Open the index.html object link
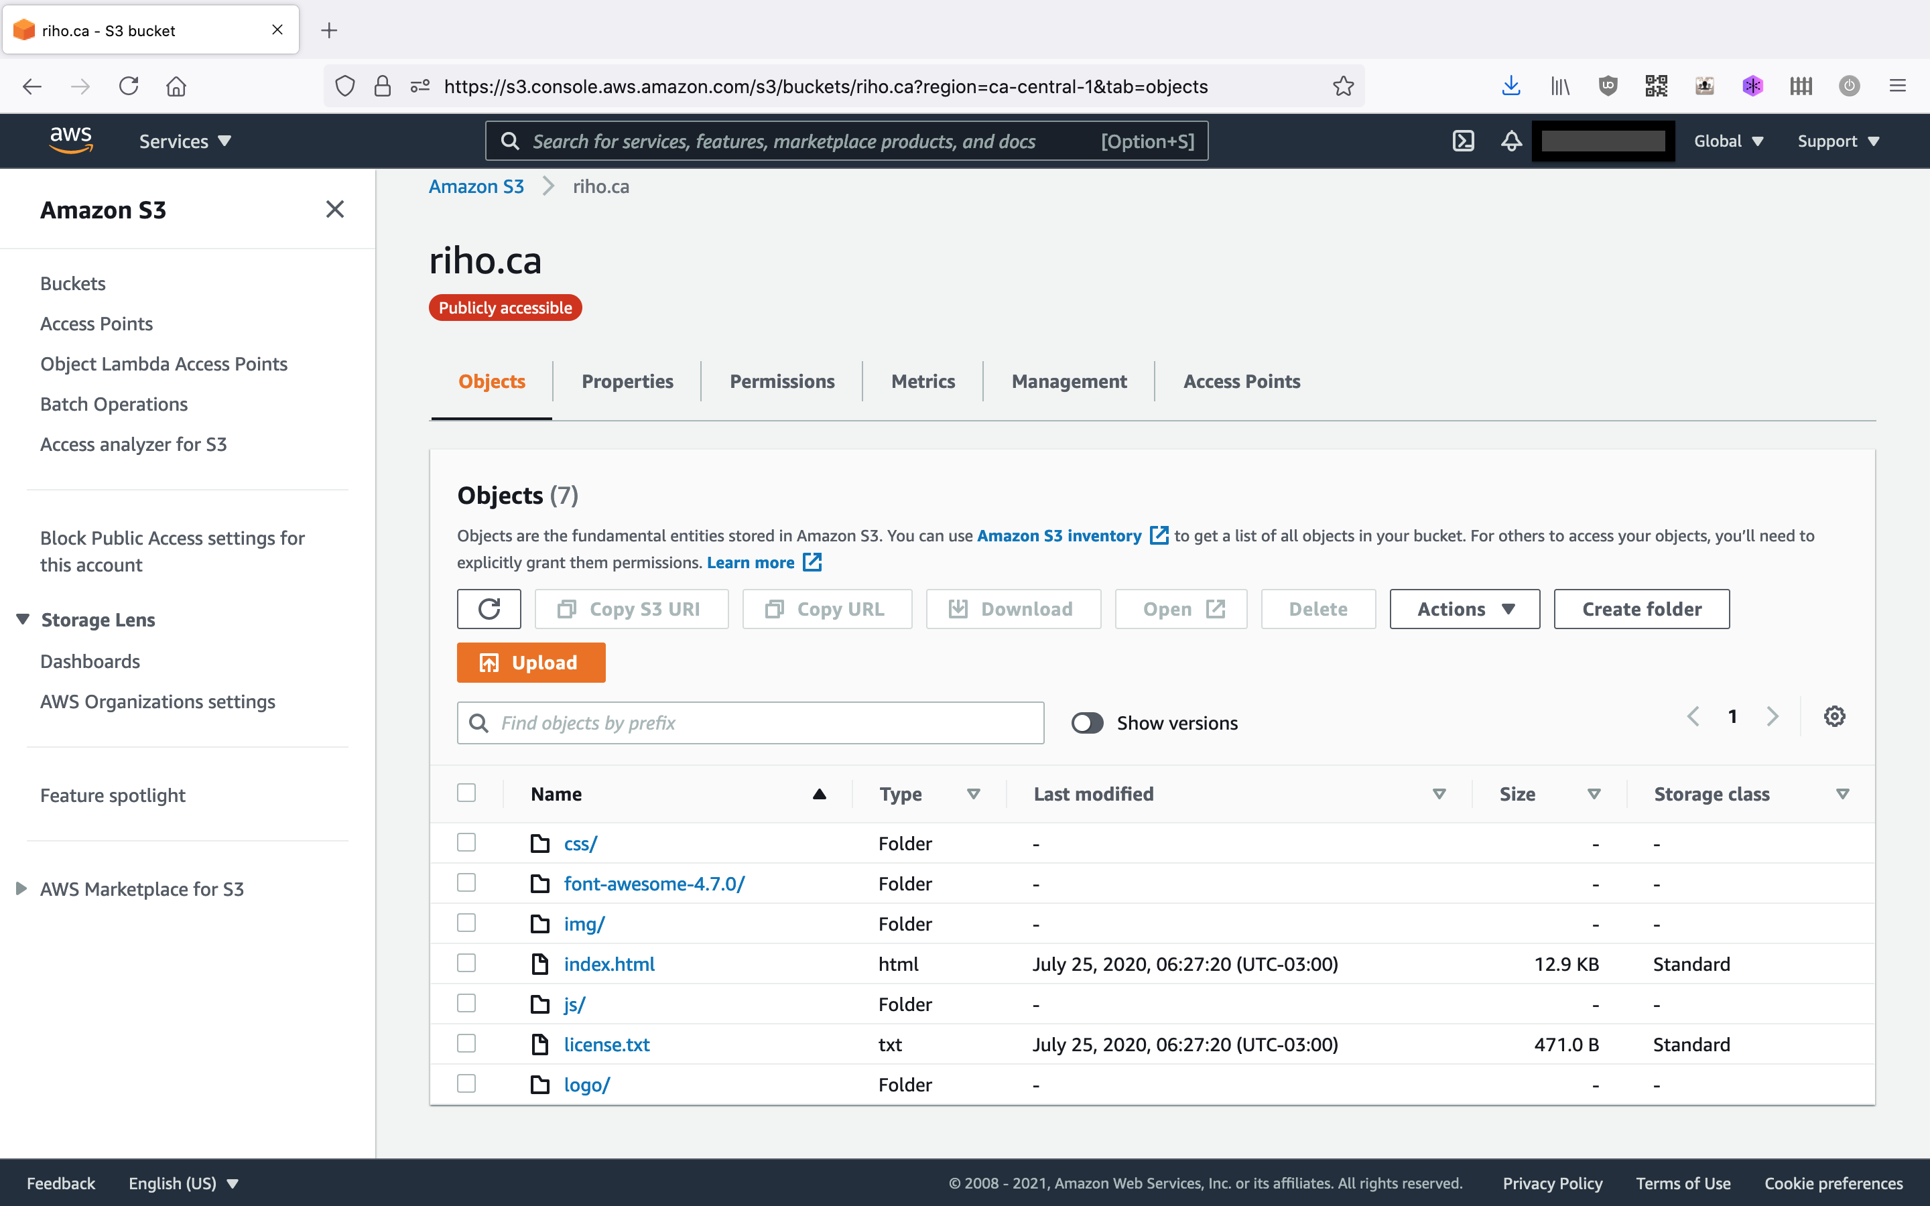The image size is (1930, 1206). pyautogui.click(x=608, y=963)
